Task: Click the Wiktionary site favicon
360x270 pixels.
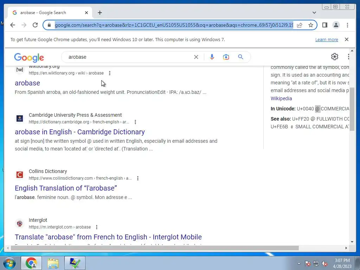Action: [20, 70]
